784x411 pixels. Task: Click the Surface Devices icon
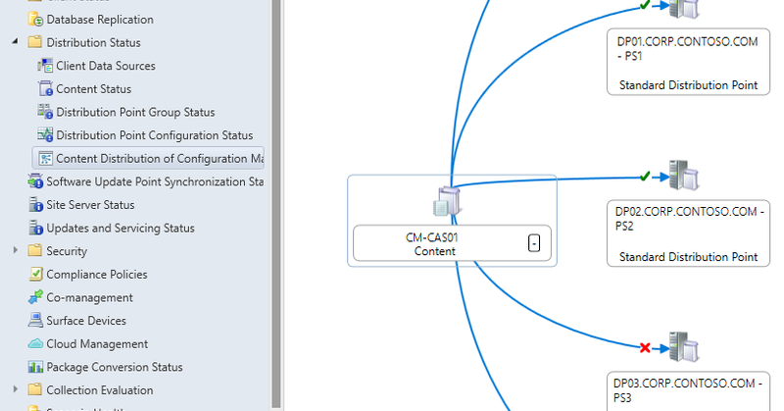pyautogui.click(x=35, y=321)
